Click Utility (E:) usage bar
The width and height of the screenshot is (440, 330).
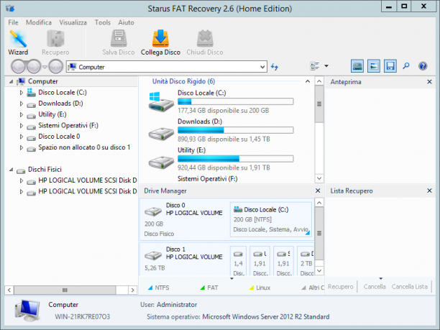[236, 159]
